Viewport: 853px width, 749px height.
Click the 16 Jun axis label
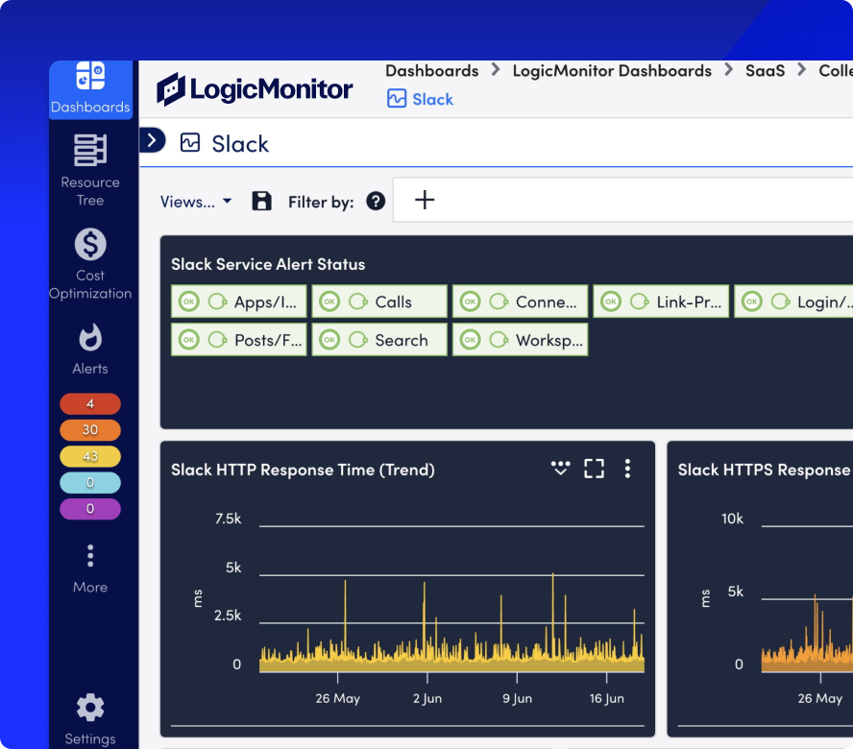pos(607,698)
